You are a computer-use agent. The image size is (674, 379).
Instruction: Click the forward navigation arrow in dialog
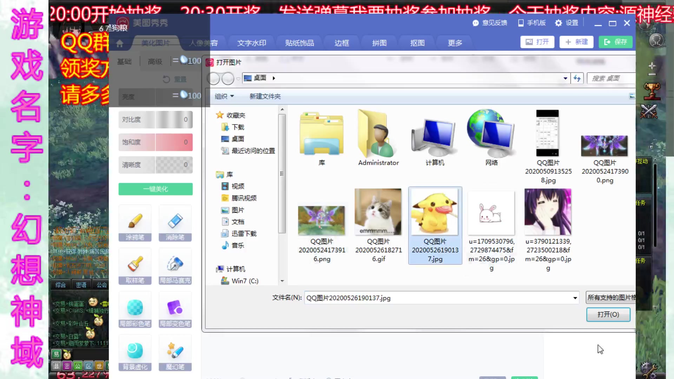coord(228,78)
